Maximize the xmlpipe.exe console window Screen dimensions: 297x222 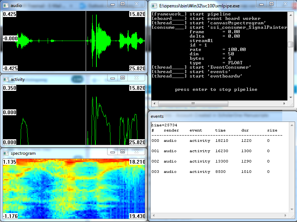(x=271, y=4)
